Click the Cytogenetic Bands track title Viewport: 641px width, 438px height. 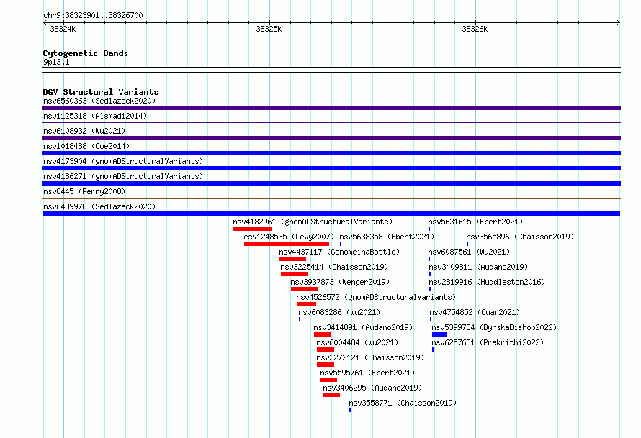click(x=86, y=53)
